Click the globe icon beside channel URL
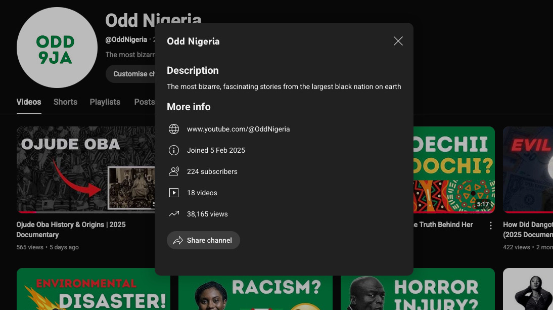553x310 pixels. (x=174, y=129)
